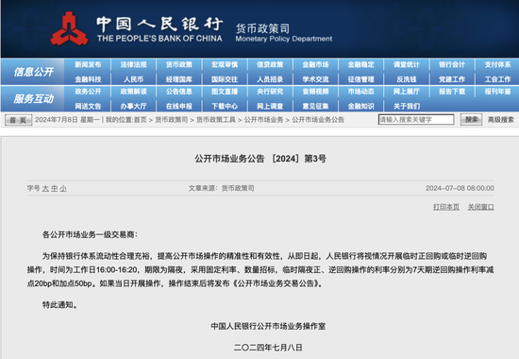Click the People's Bank of China red logo
519x359 pixels.
(x=70, y=29)
